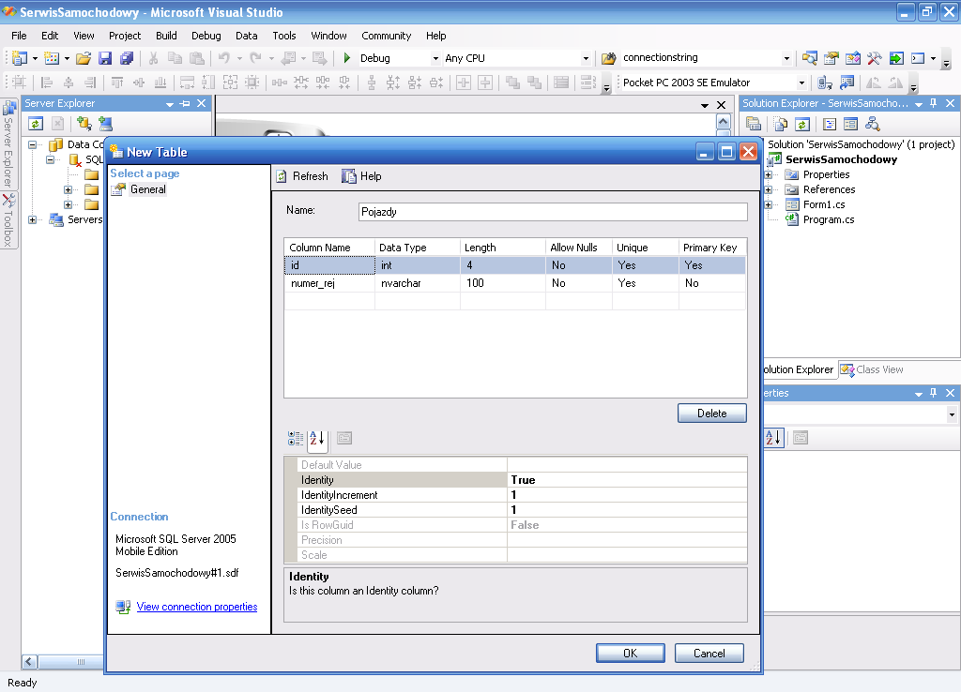Open connectionstring find combo box dropdown
This screenshot has width=961, height=692.
click(x=786, y=59)
